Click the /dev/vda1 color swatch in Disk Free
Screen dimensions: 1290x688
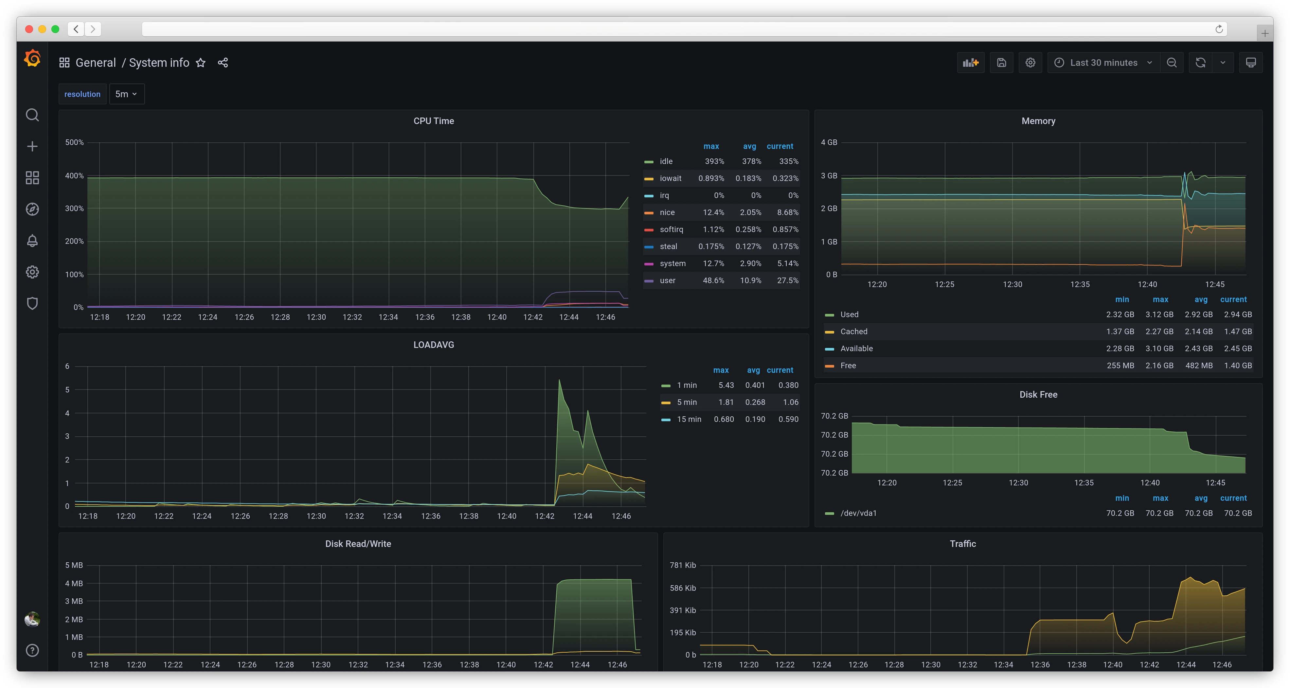click(829, 513)
